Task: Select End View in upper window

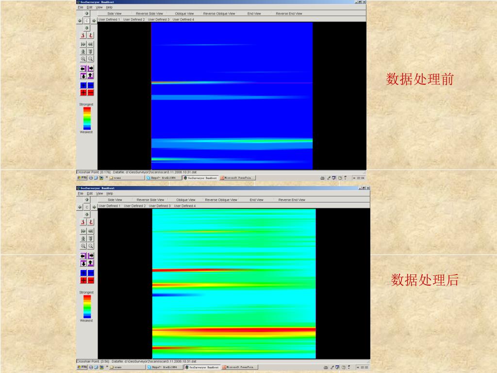Action: 254,14
